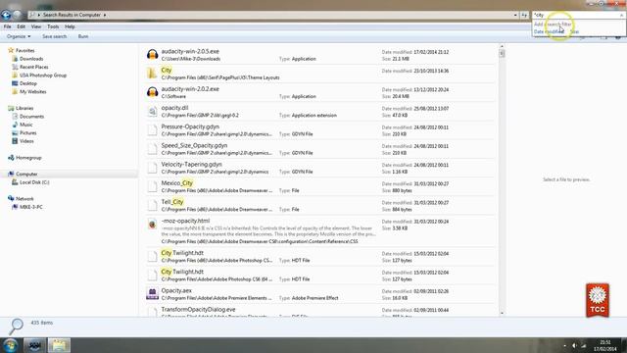Open Recent Places in Favorites
The height and width of the screenshot is (353, 627).
[x=33, y=67]
